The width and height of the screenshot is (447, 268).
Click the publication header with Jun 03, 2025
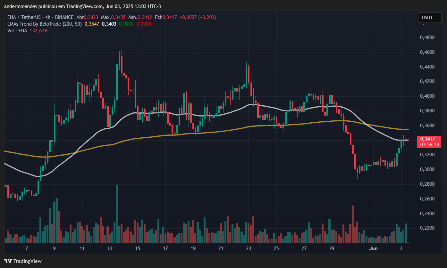pyautogui.click(x=83, y=6)
